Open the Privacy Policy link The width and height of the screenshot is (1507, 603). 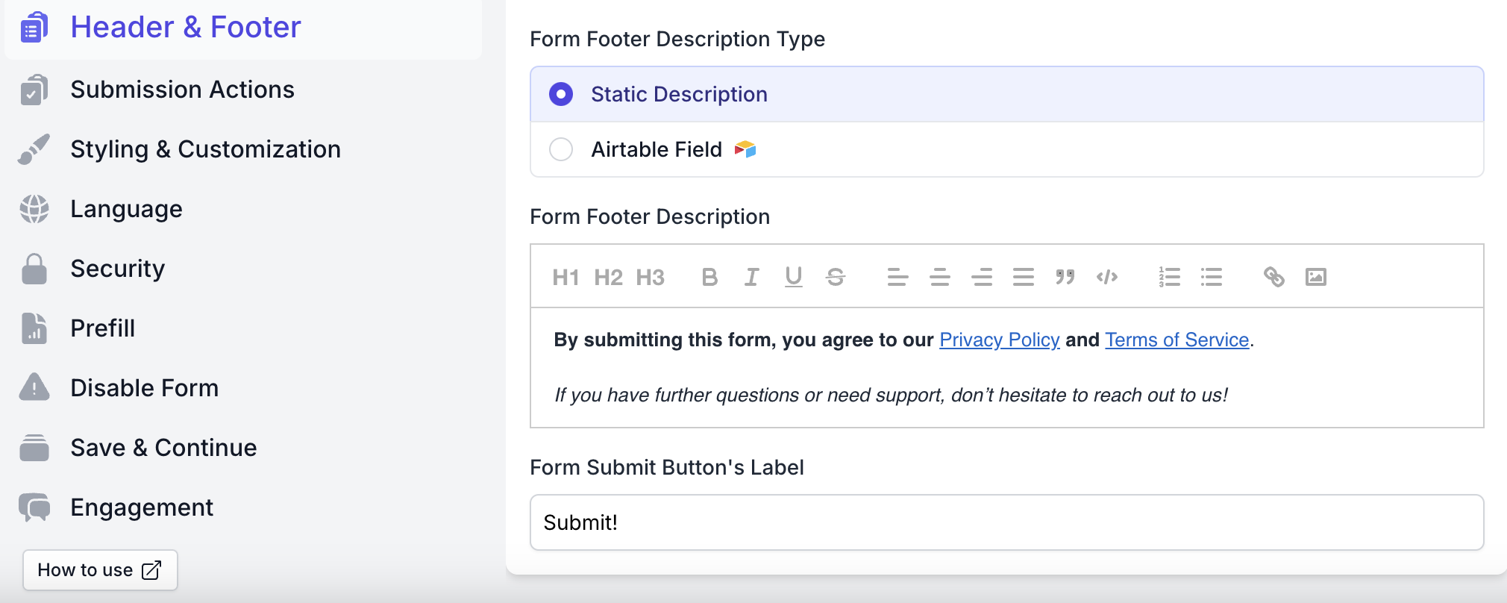(x=999, y=340)
